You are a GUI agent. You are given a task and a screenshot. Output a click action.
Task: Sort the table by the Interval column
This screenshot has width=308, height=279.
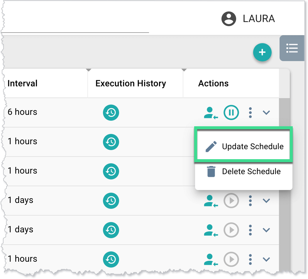22,83
